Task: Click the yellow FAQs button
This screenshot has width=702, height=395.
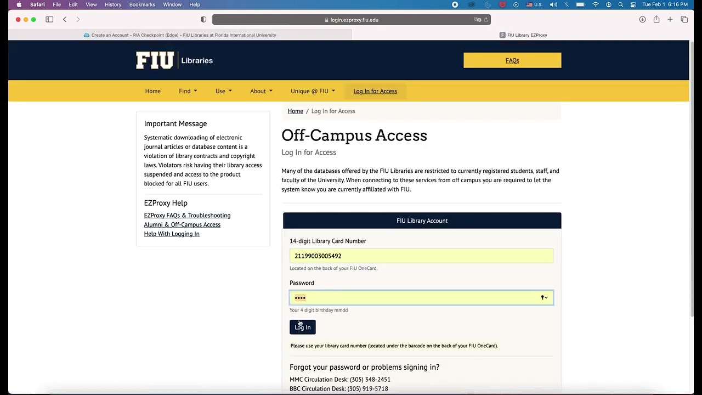Action: (x=512, y=60)
